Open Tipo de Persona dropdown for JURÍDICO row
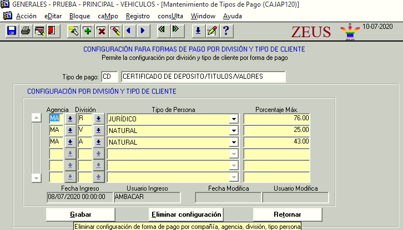 coord(234,119)
